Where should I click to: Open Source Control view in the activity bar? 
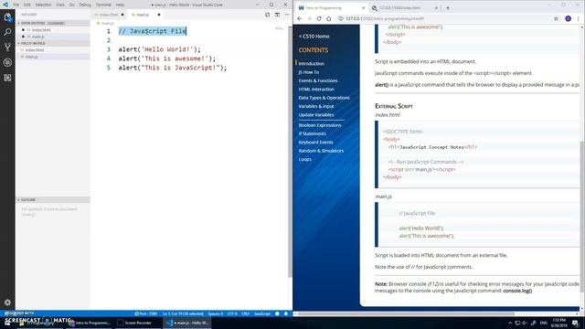pos(7,47)
